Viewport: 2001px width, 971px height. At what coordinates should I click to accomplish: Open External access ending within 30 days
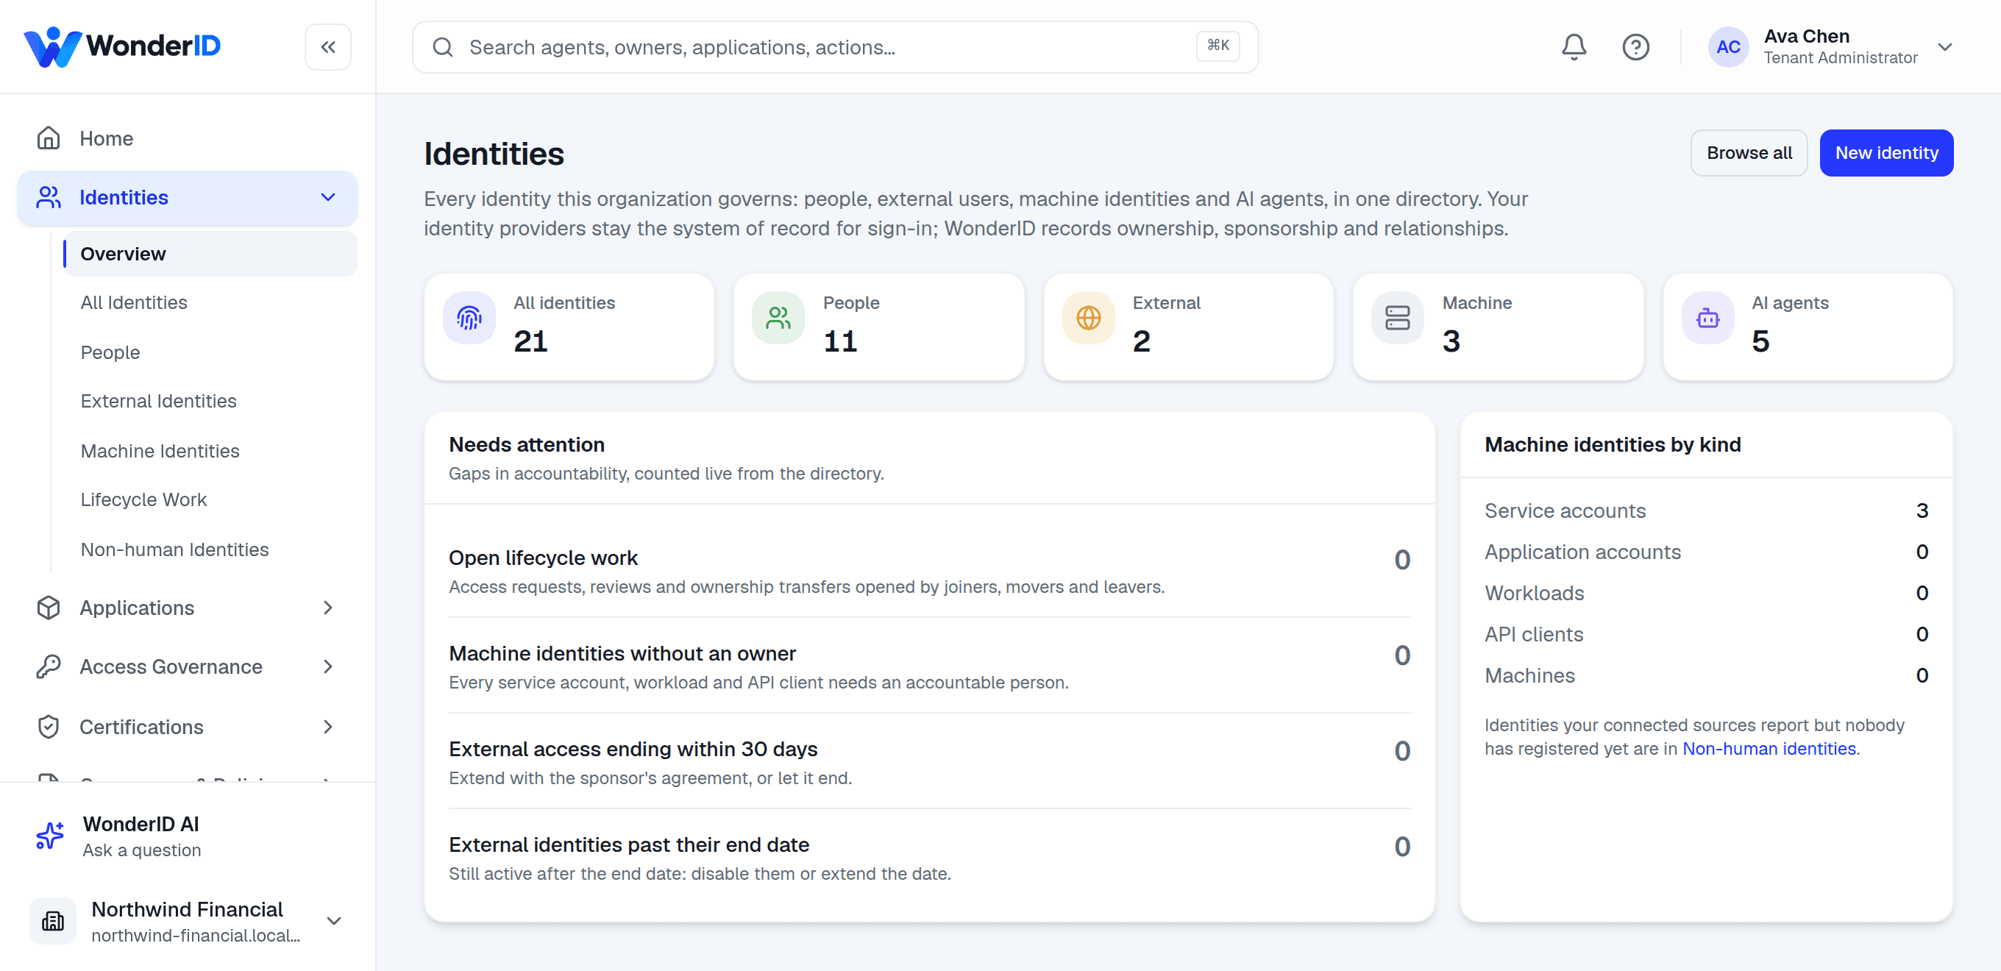tap(929, 761)
